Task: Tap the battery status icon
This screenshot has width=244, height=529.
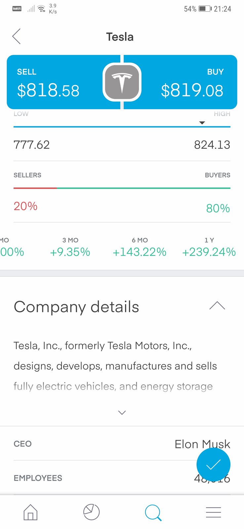Action: (205, 9)
